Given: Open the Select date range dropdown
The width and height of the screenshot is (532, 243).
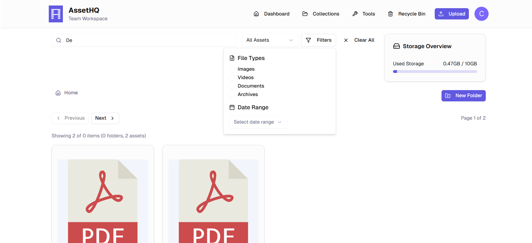Looking at the screenshot, I should pyautogui.click(x=258, y=122).
